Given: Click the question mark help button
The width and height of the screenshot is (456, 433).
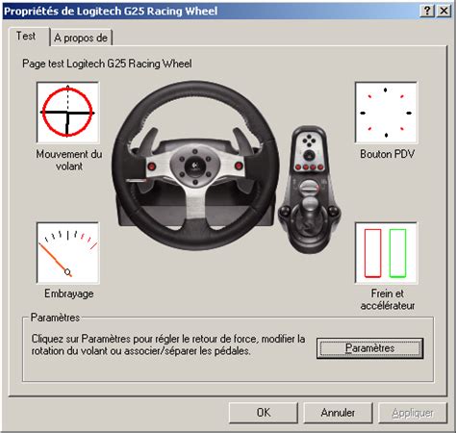Looking at the screenshot, I should [x=427, y=12].
